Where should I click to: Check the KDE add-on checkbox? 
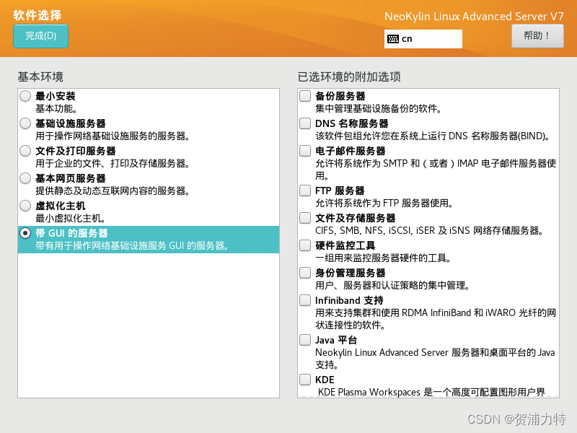click(305, 380)
